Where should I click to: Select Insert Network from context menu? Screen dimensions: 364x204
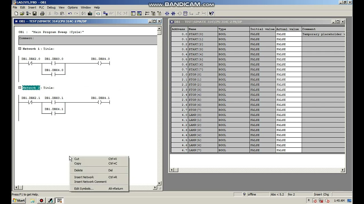(x=99, y=177)
